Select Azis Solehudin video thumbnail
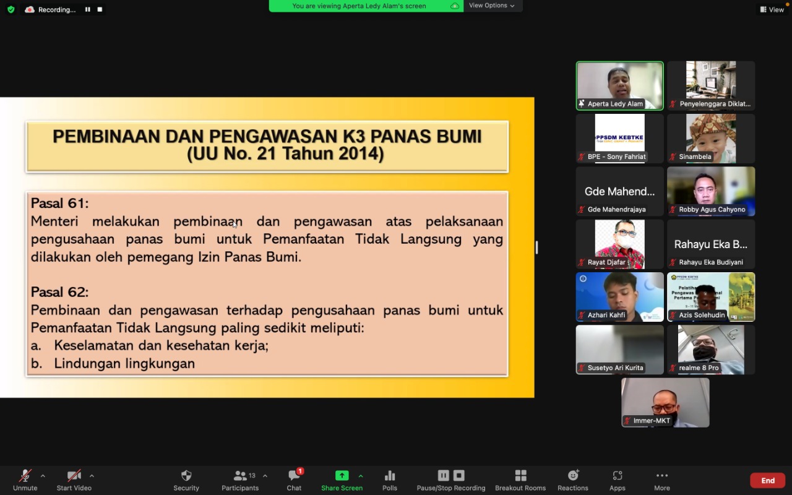The height and width of the screenshot is (495, 792). coord(711,297)
